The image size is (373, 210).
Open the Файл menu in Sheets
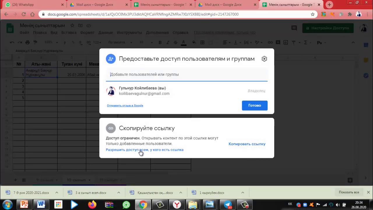point(24,33)
